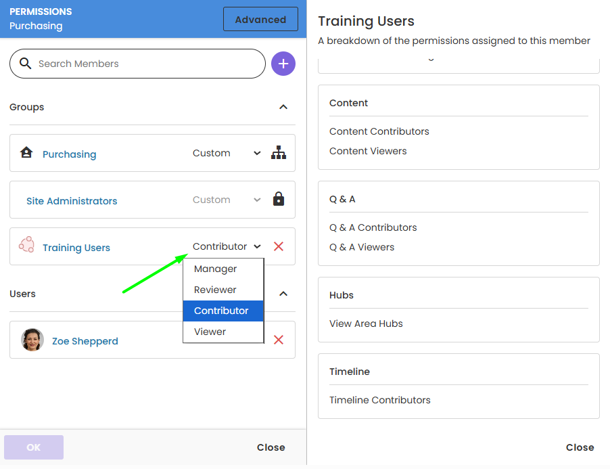The height and width of the screenshot is (469, 610).
Task: Click the Timeline section heading
Action: [350, 372]
